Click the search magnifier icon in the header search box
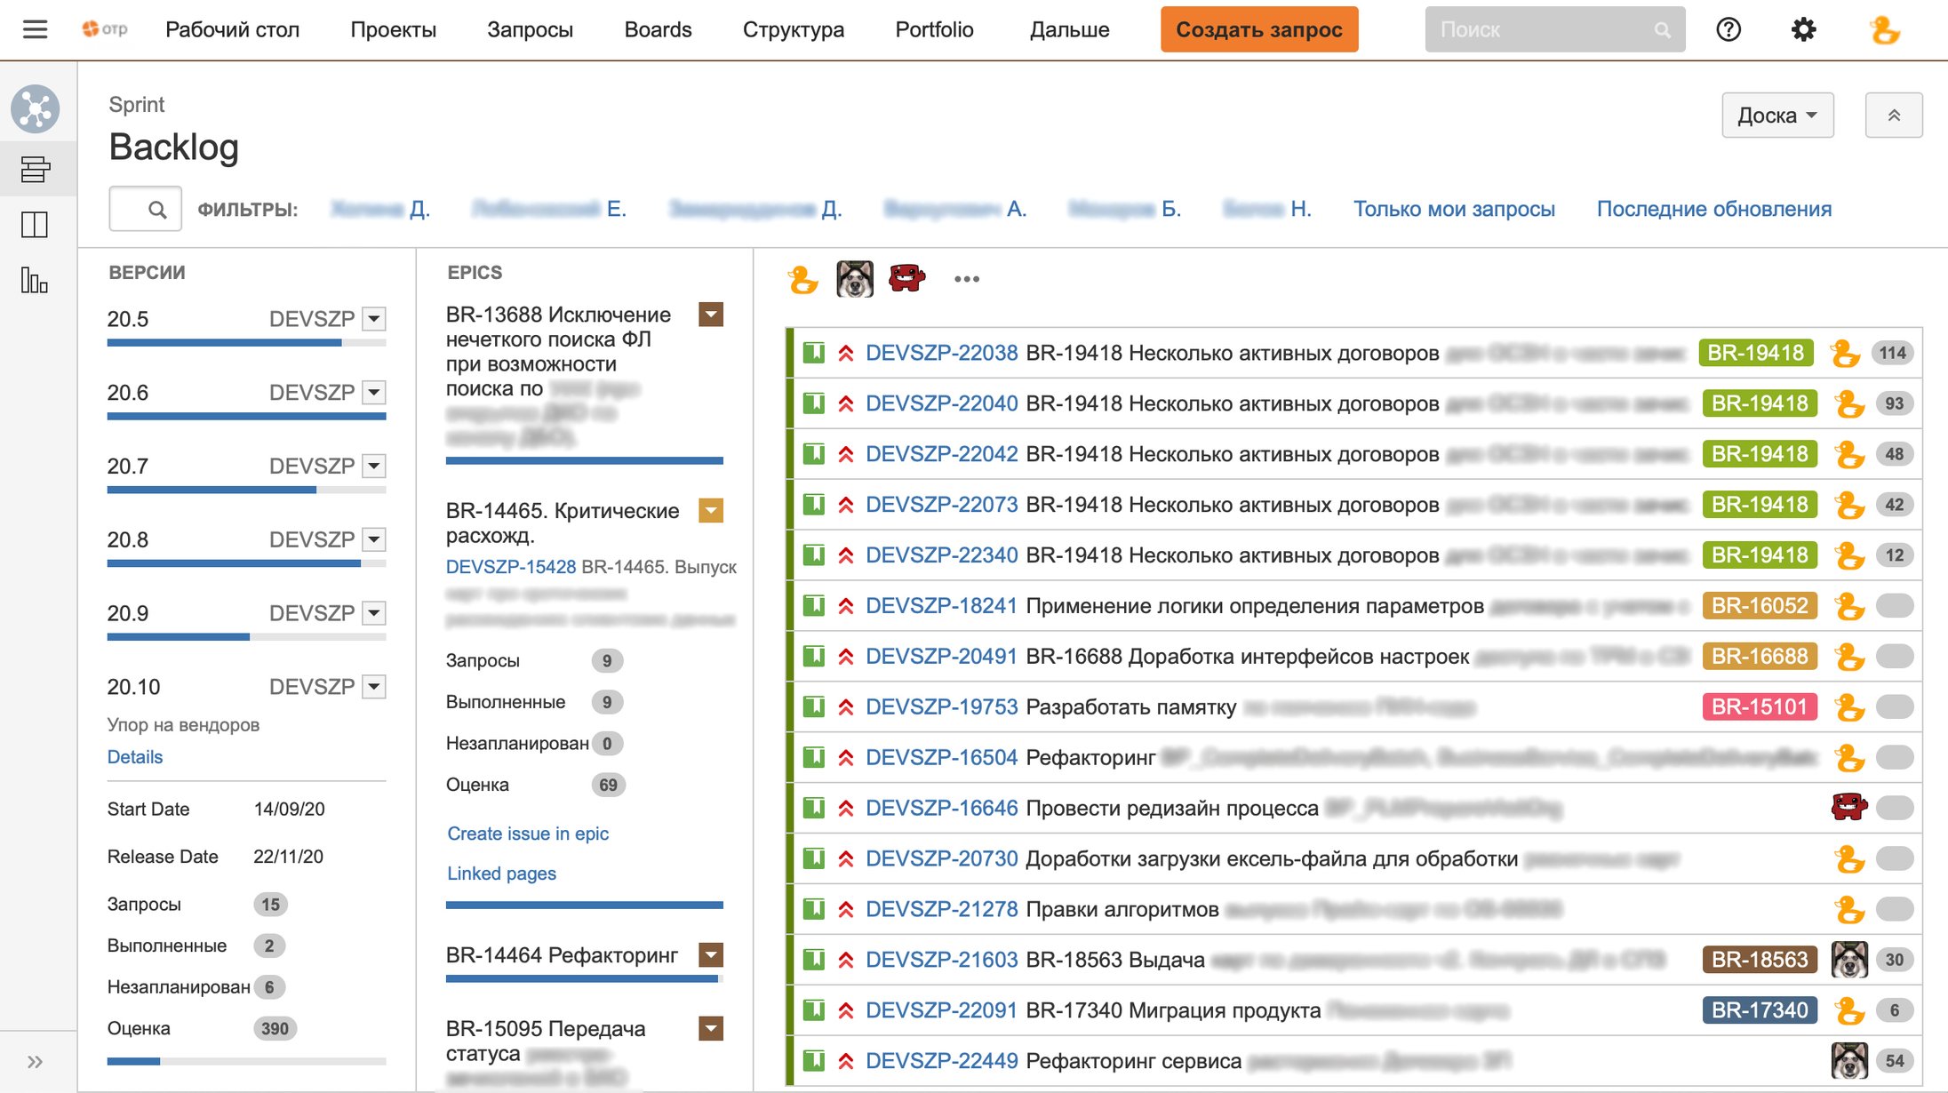This screenshot has height=1093, width=1948. coord(1663,30)
